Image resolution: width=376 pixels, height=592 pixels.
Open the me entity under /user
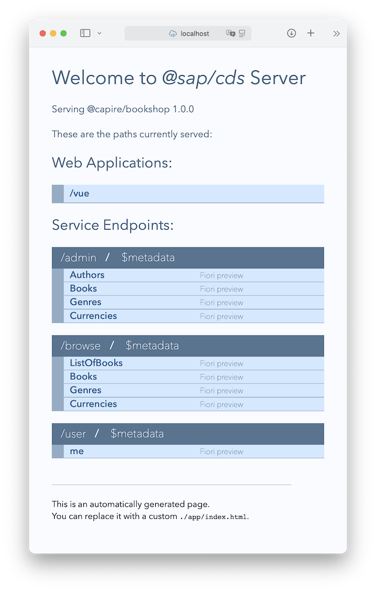point(77,451)
